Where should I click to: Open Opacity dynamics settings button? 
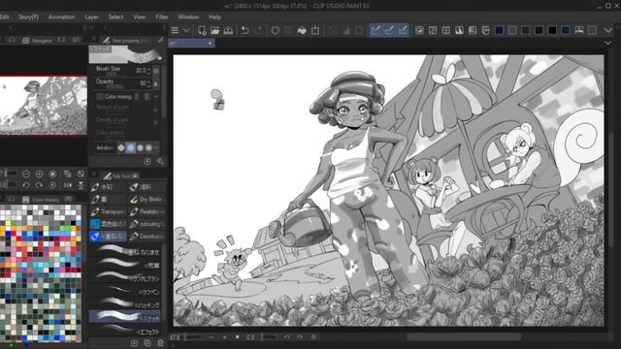tap(156, 83)
